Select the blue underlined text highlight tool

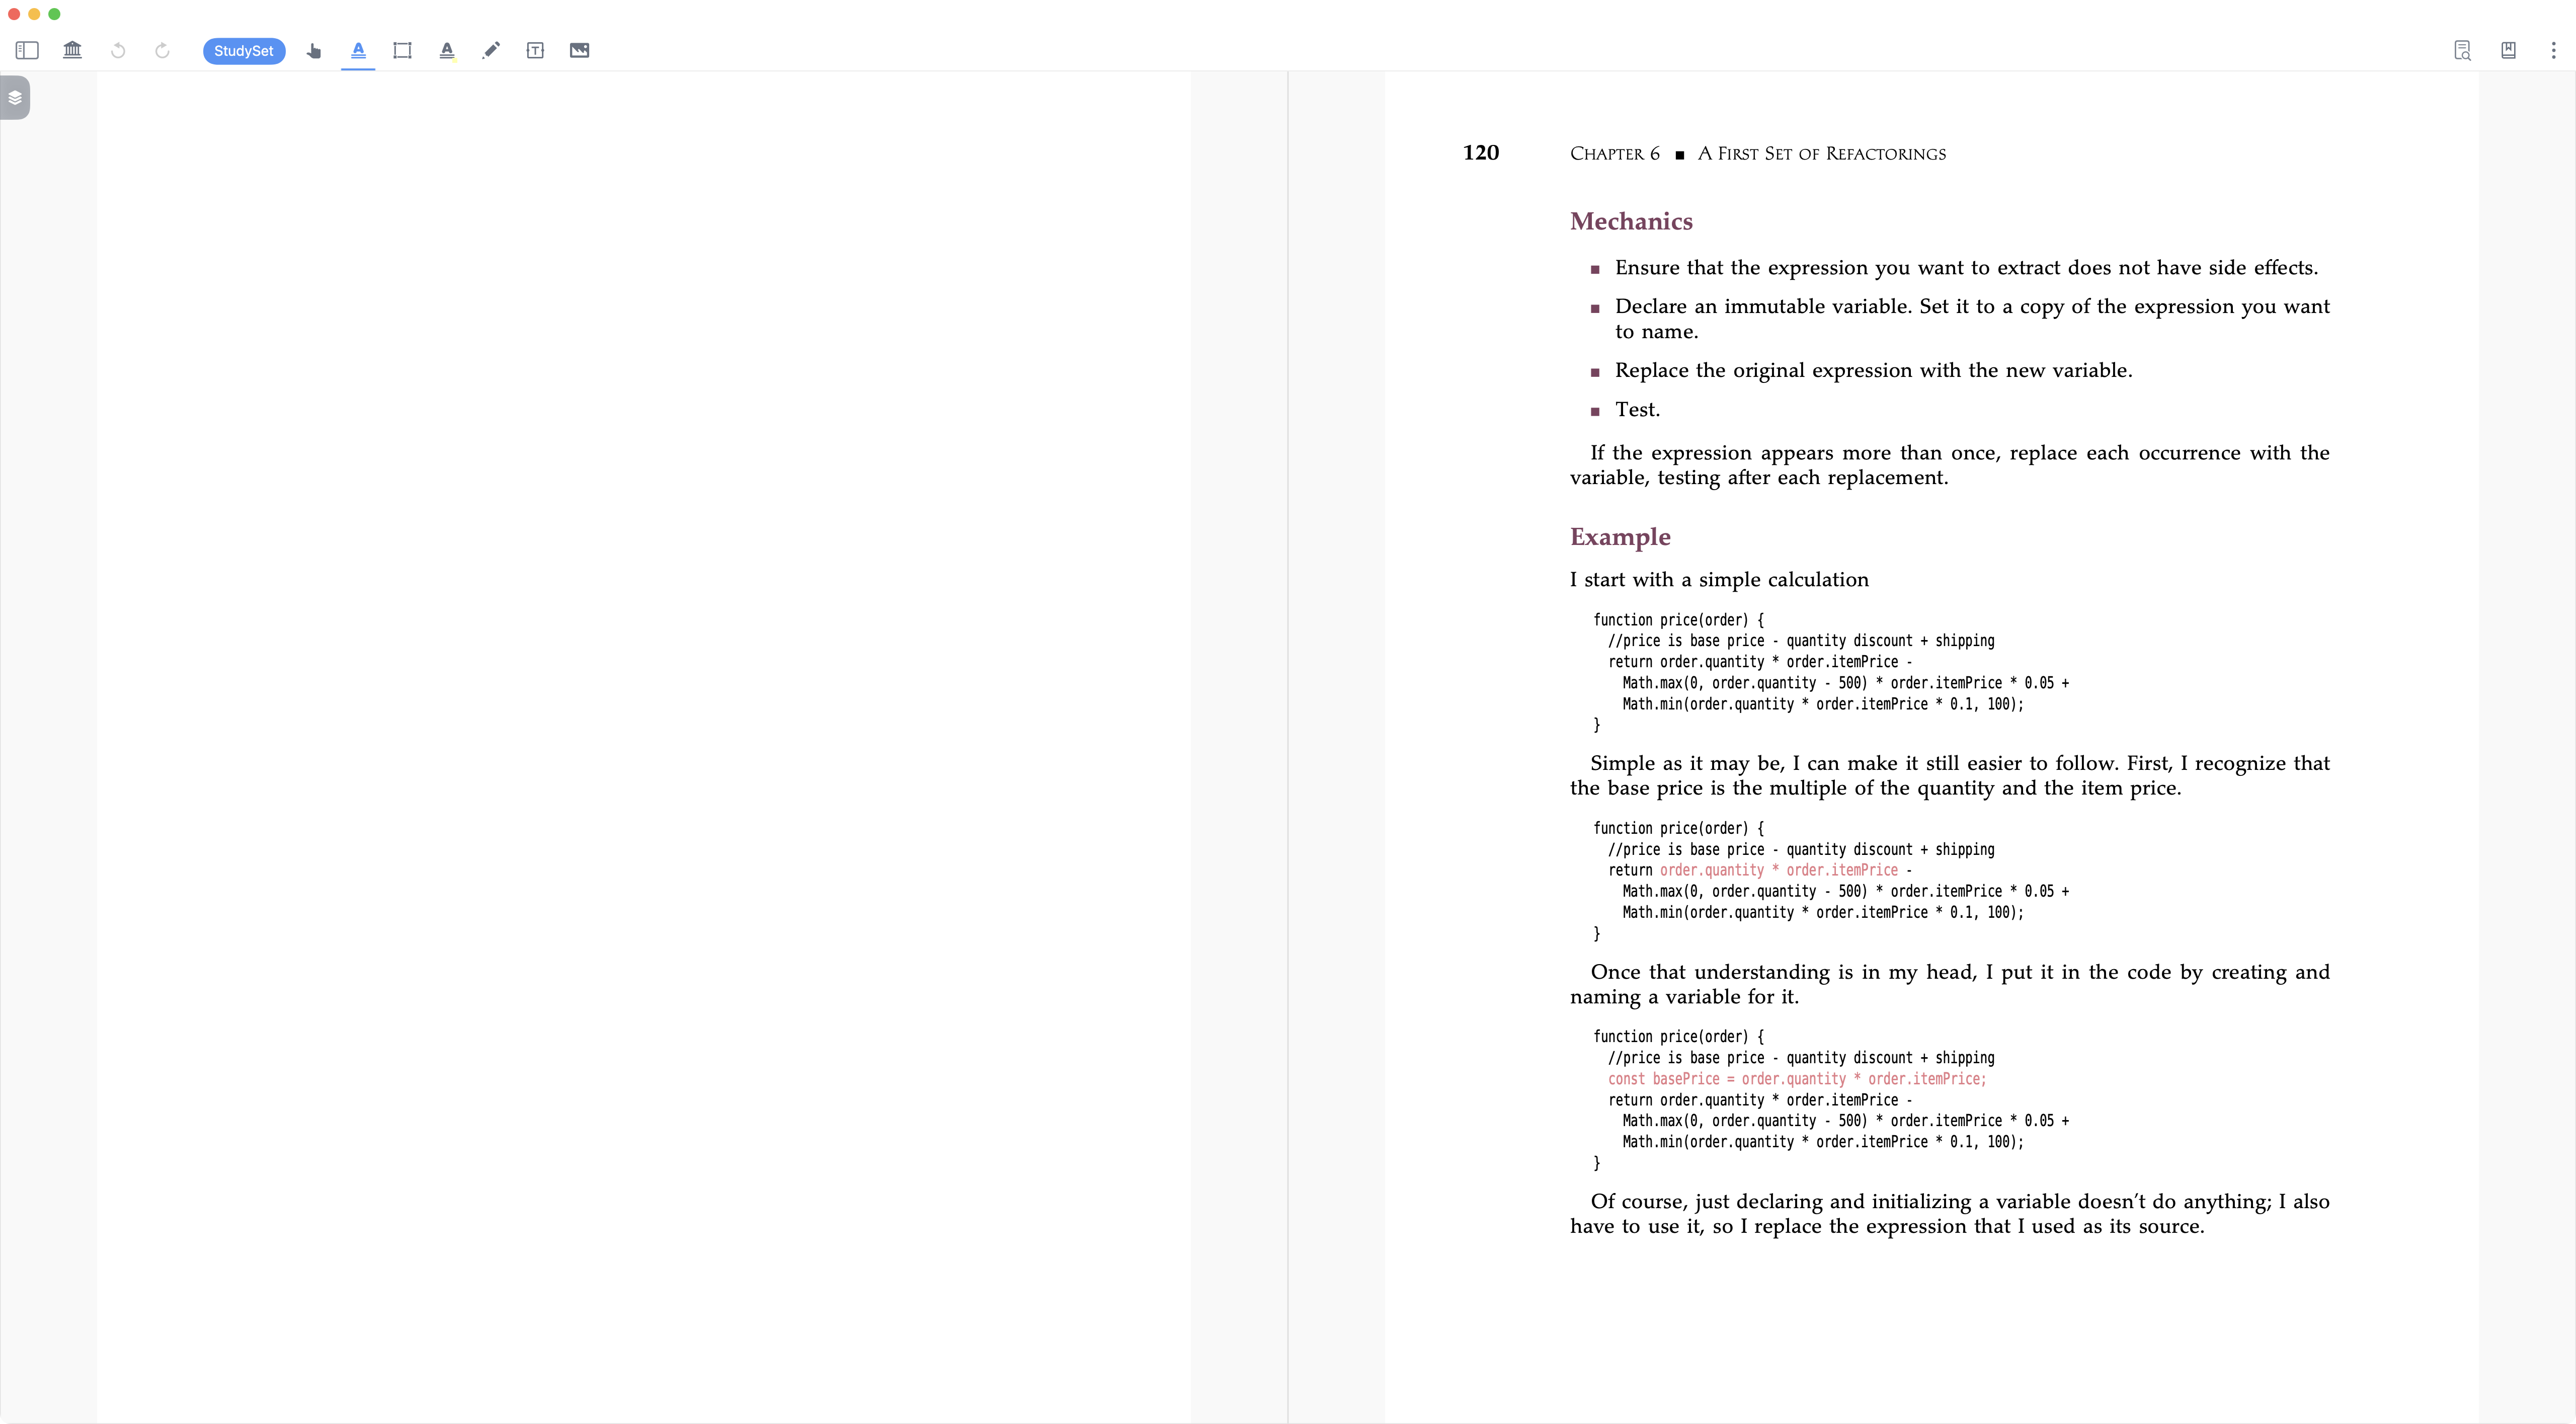(x=358, y=50)
